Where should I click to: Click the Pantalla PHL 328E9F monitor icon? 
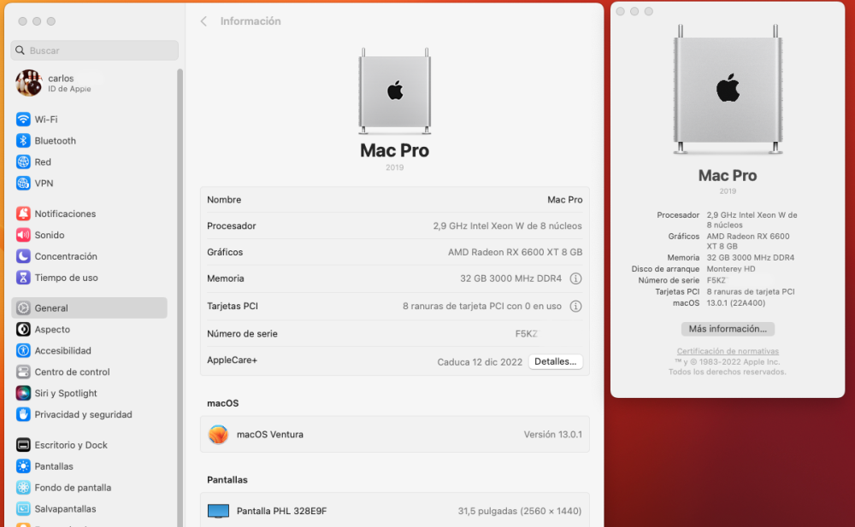coord(218,511)
